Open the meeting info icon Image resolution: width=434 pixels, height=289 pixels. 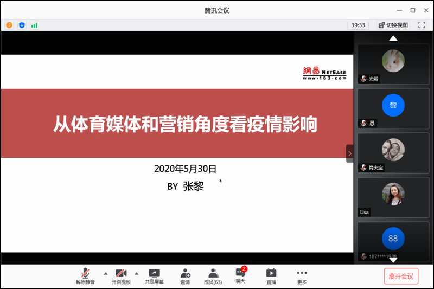pyautogui.click(x=9, y=25)
